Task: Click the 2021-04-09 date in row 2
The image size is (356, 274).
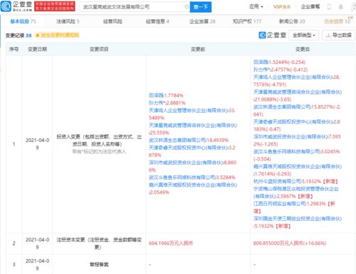Action: pos(37,243)
